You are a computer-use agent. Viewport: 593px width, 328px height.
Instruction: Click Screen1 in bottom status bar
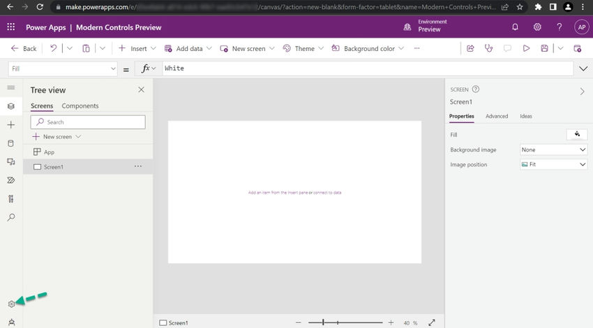coord(174,322)
